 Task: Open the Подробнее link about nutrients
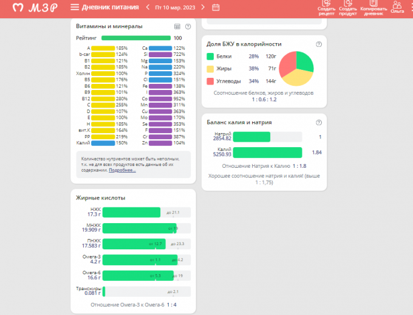click(122, 170)
